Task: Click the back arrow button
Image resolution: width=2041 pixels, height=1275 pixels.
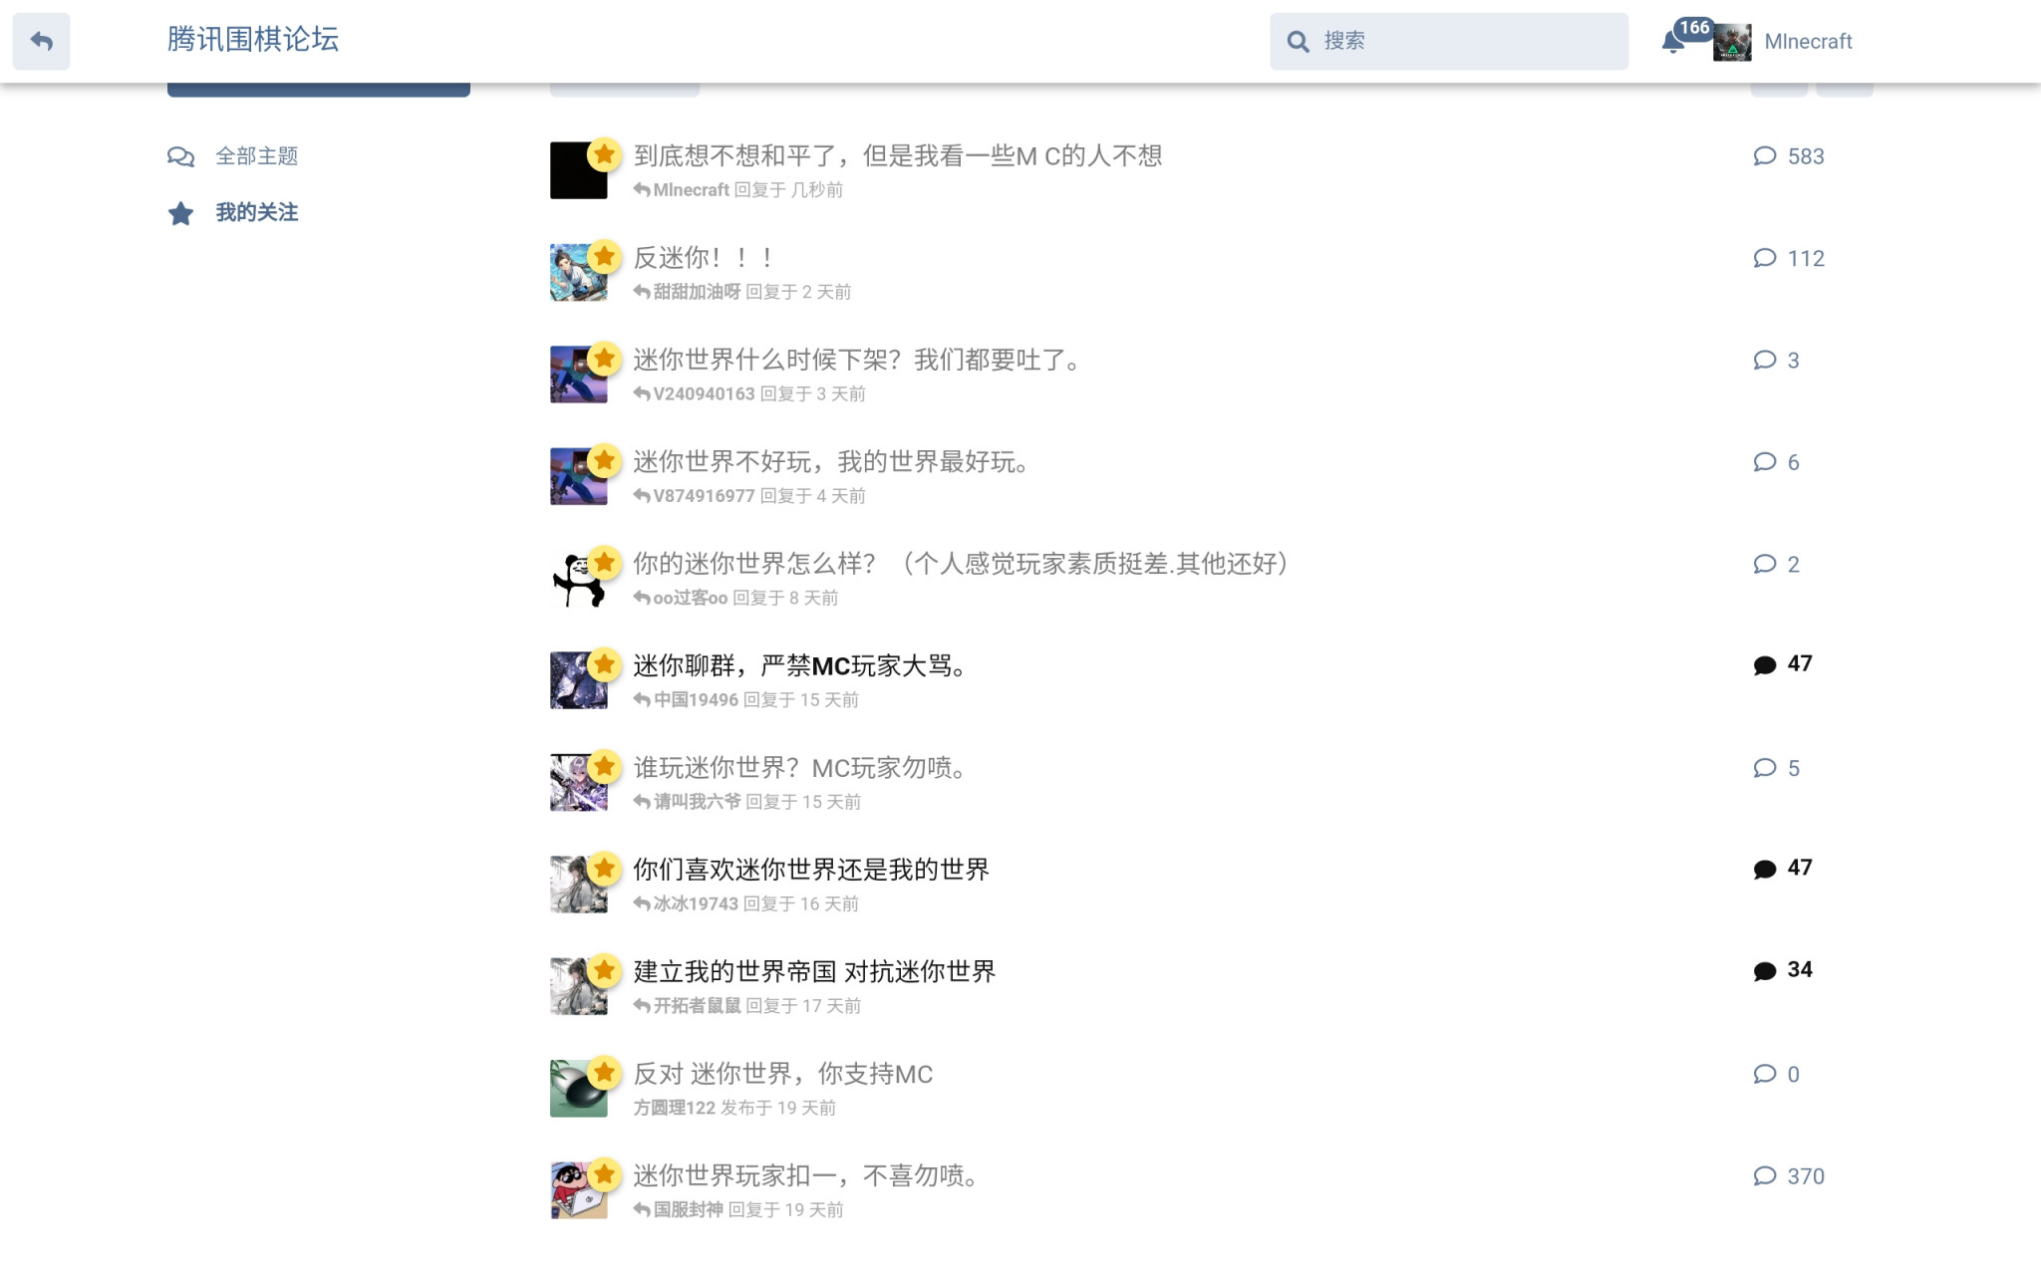Action: click(41, 41)
